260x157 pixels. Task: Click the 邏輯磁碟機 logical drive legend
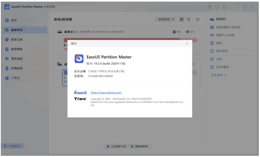click(139, 147)
